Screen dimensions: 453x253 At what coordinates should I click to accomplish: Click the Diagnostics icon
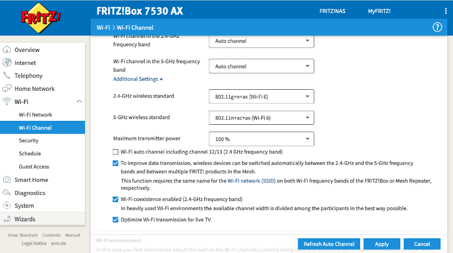pos(7,193)
